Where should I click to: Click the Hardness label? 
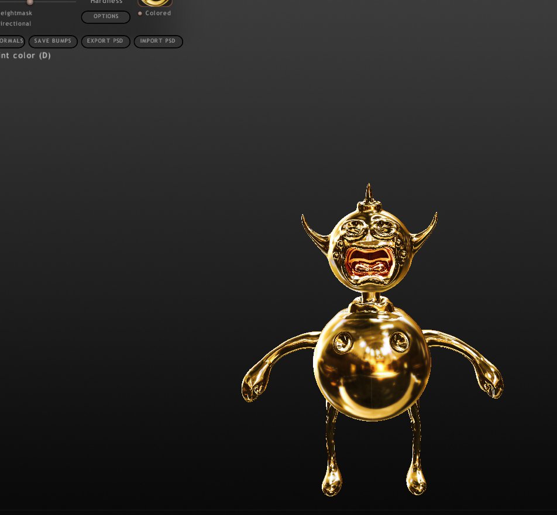(x=106, y=2)
